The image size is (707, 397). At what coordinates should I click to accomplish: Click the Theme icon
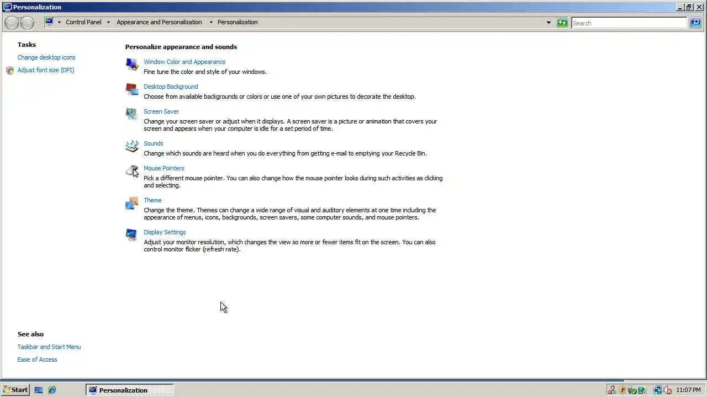132,203
